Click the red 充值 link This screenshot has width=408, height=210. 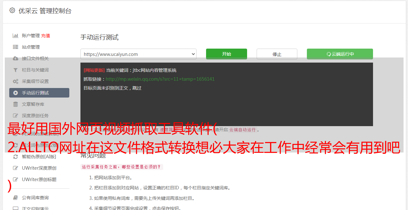[x=45, y=36]
